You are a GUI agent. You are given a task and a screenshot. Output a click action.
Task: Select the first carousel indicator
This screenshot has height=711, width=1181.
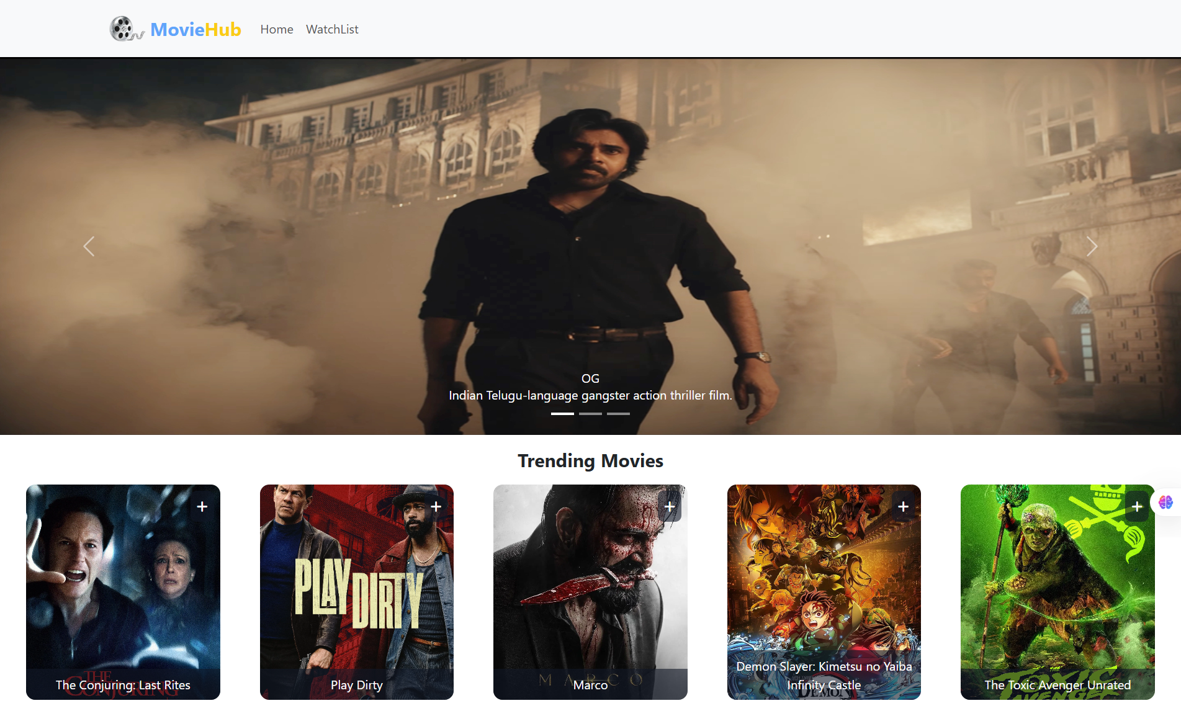(562, 413)
